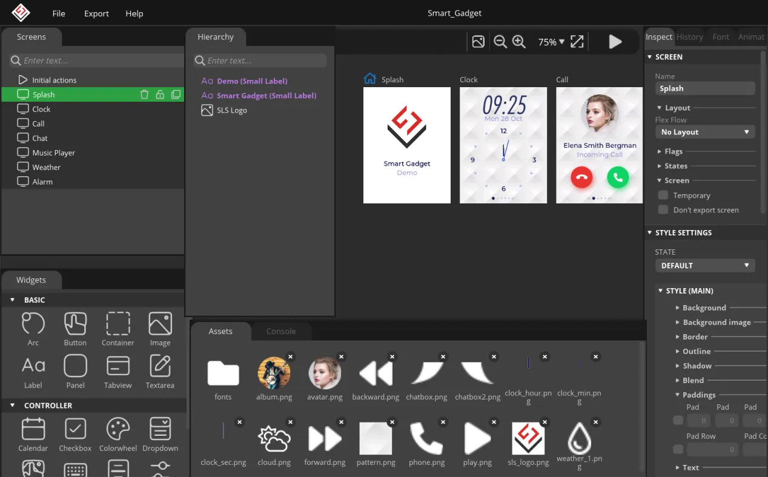Switch to the Font tab

pos(721,37)
